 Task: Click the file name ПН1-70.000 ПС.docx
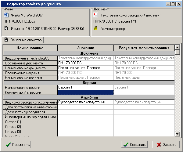coord(20,21)
